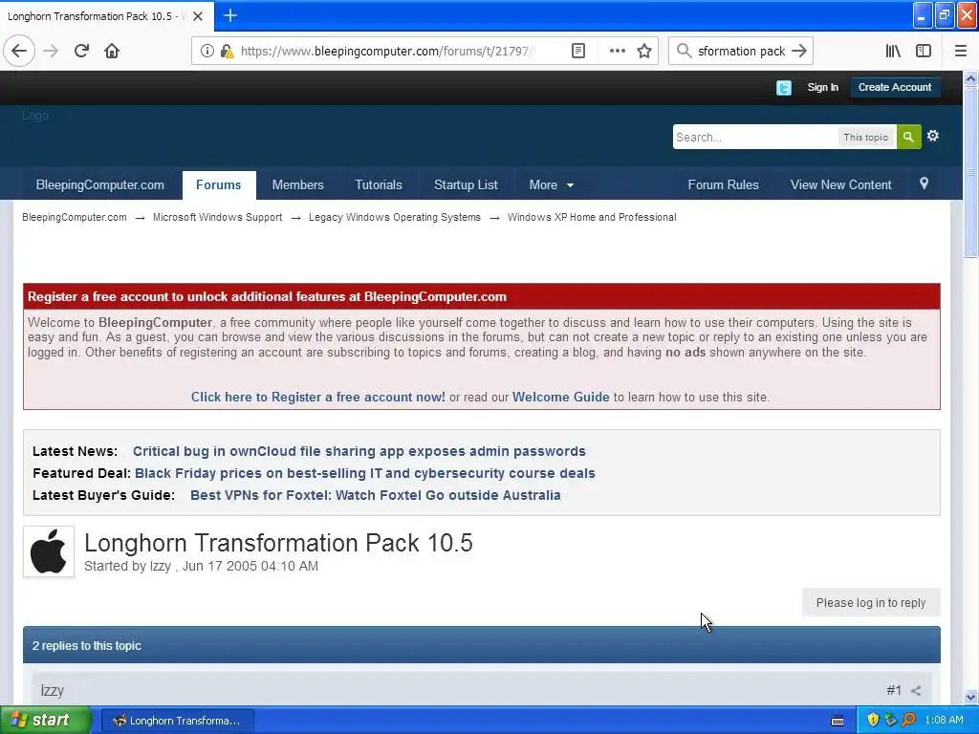The width and height of the screenshot is (979, 734).
Task: Select Longhorn Transforma... taskbar button
Action: [177, 721]
